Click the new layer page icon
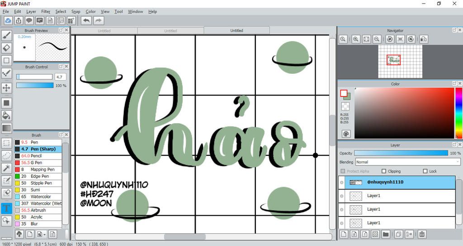 coord(344,234)
